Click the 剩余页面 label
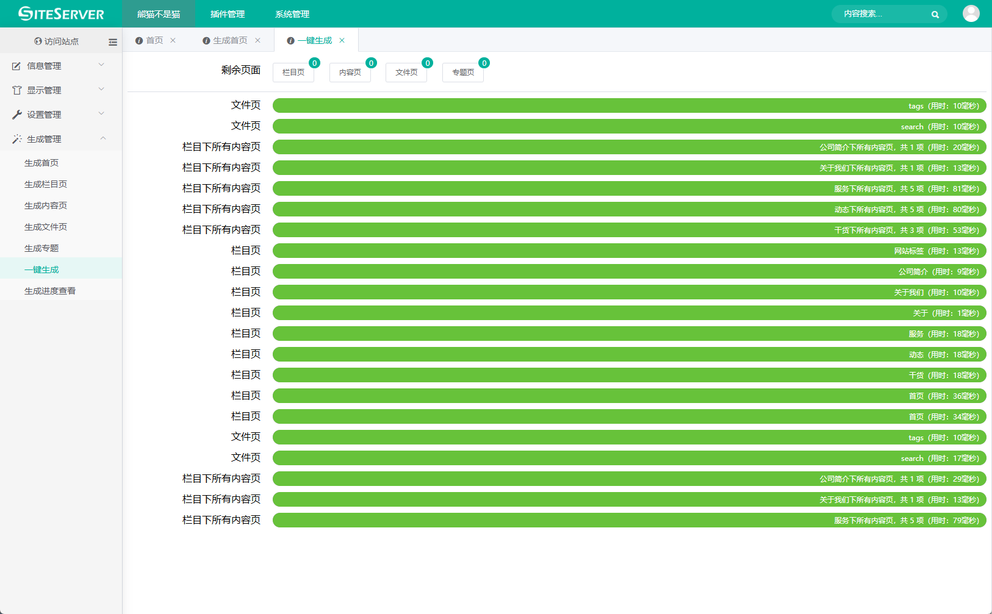This screenshot has width=992, height=614. point(241,70)
